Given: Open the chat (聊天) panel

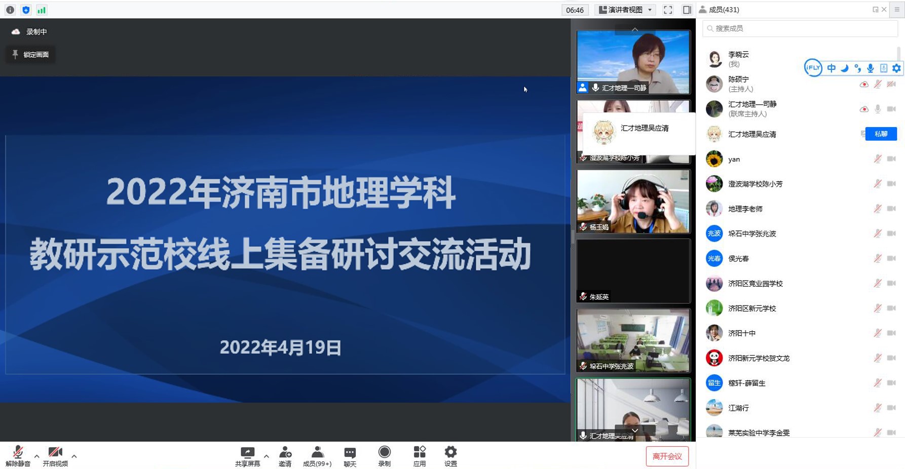Looking at the screenshot, I should click(350, 456).
